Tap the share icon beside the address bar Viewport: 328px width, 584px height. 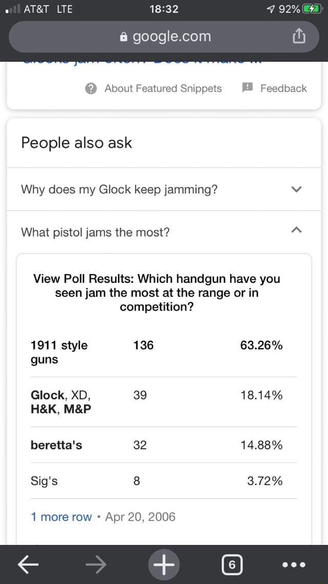point(299,36)
